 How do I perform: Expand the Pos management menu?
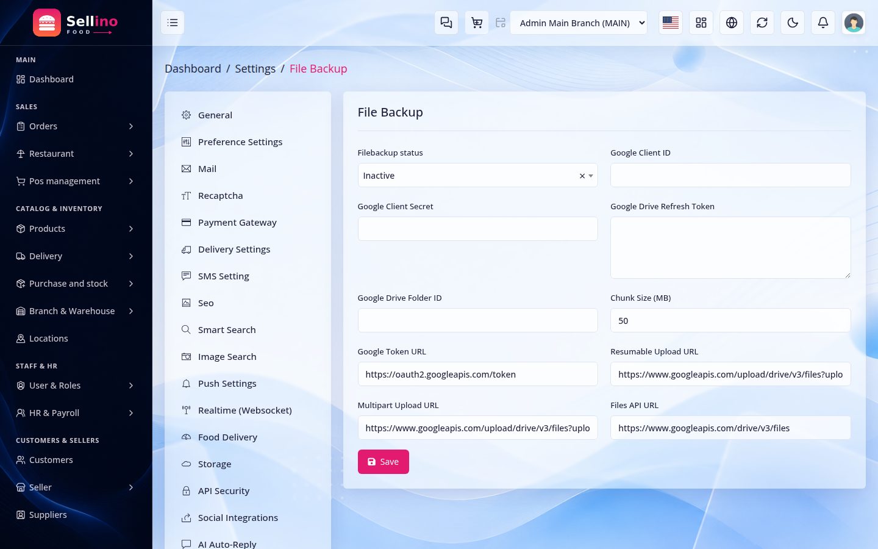[x=76, y=181]
